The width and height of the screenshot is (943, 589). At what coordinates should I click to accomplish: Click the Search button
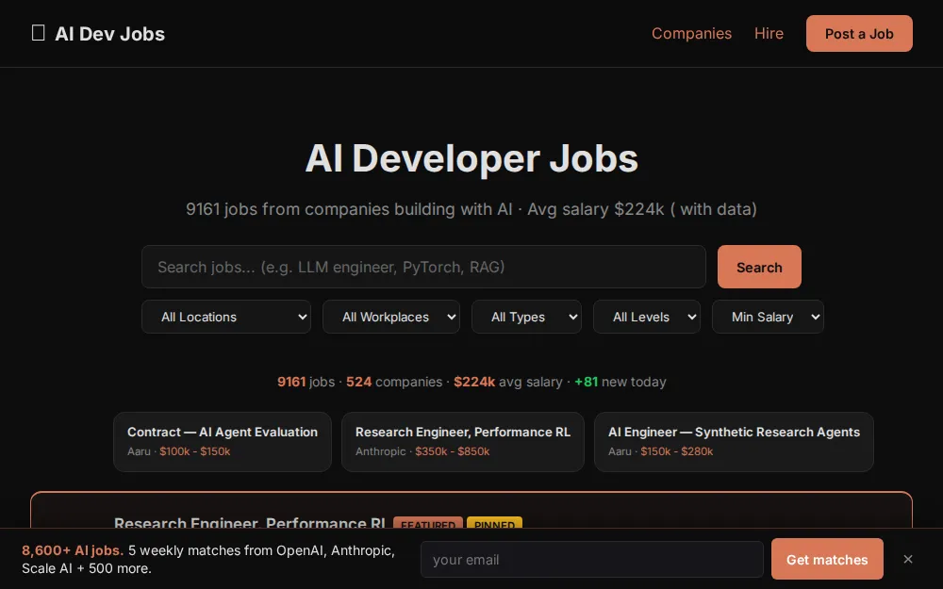pos(759,267)
